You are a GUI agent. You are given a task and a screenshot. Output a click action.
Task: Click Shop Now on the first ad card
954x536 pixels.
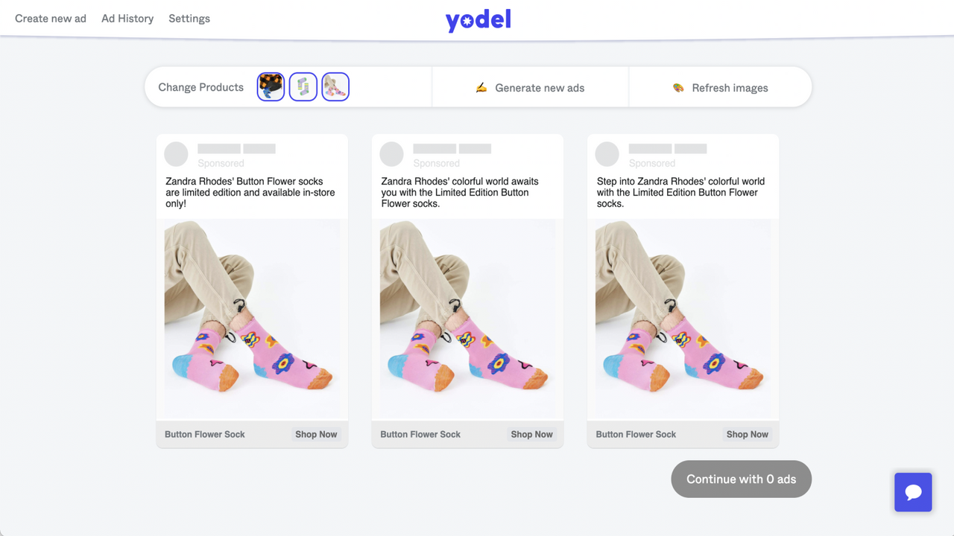[316, 434]
